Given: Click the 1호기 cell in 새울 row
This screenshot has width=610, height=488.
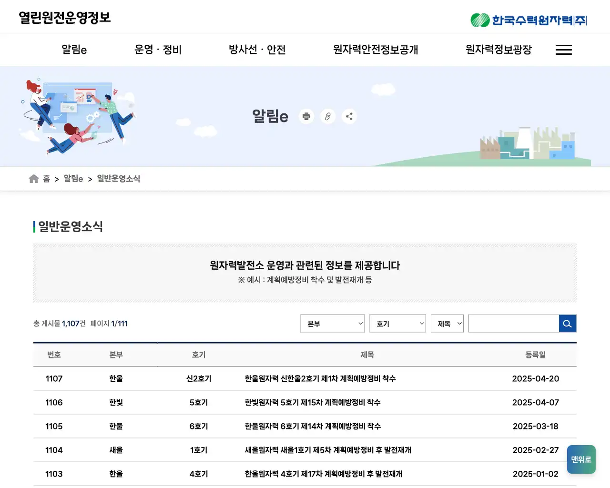Looking at the screenshot, I should coord(199,450).
